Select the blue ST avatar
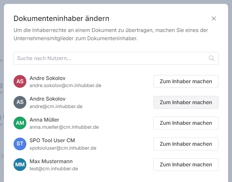 tap(20, 144)
